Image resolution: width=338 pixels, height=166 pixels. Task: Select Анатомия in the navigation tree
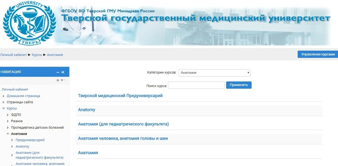[x=19, y=134]
